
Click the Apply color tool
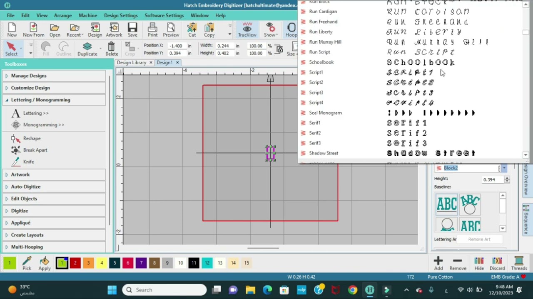point(45,264)
